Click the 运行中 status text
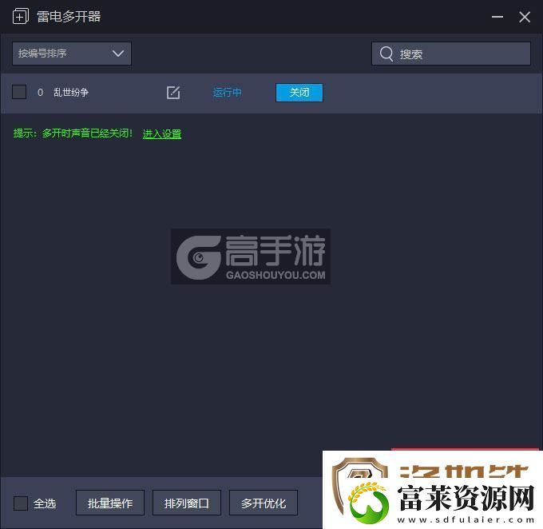The width and height of the screenshot is (543, 529). (x=227, y=93)
